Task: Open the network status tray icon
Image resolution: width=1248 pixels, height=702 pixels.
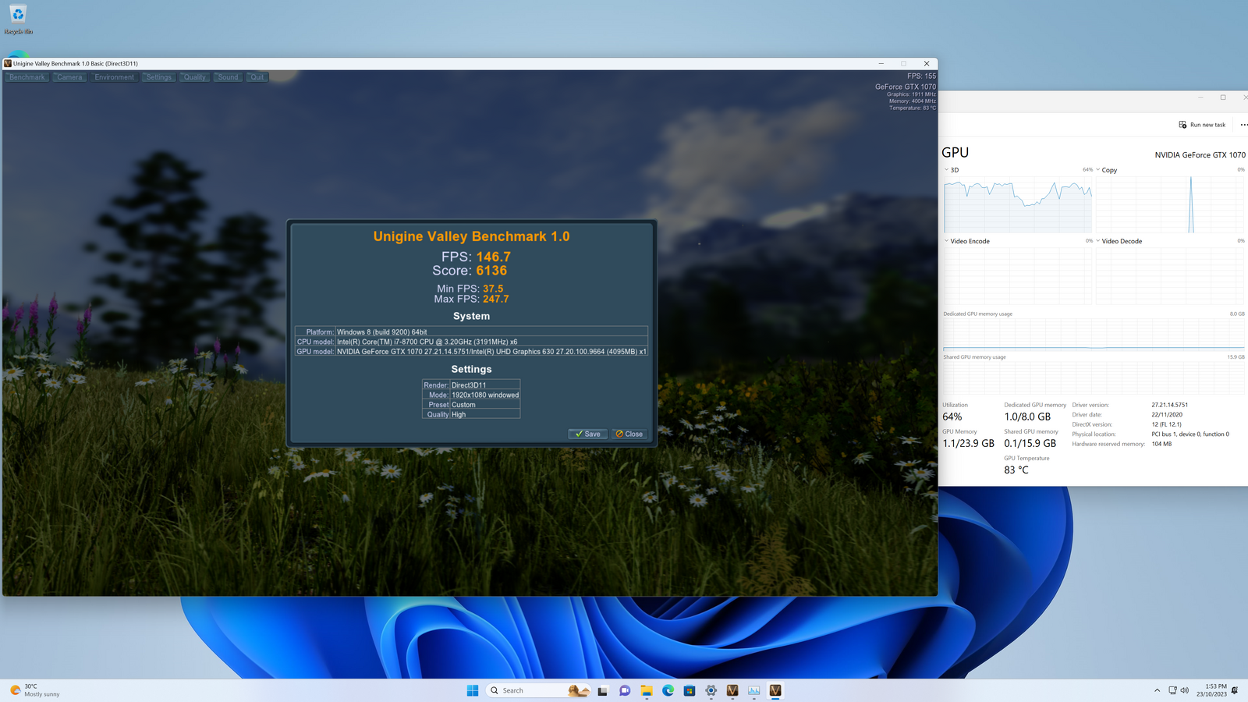Action: point(1172,690)
